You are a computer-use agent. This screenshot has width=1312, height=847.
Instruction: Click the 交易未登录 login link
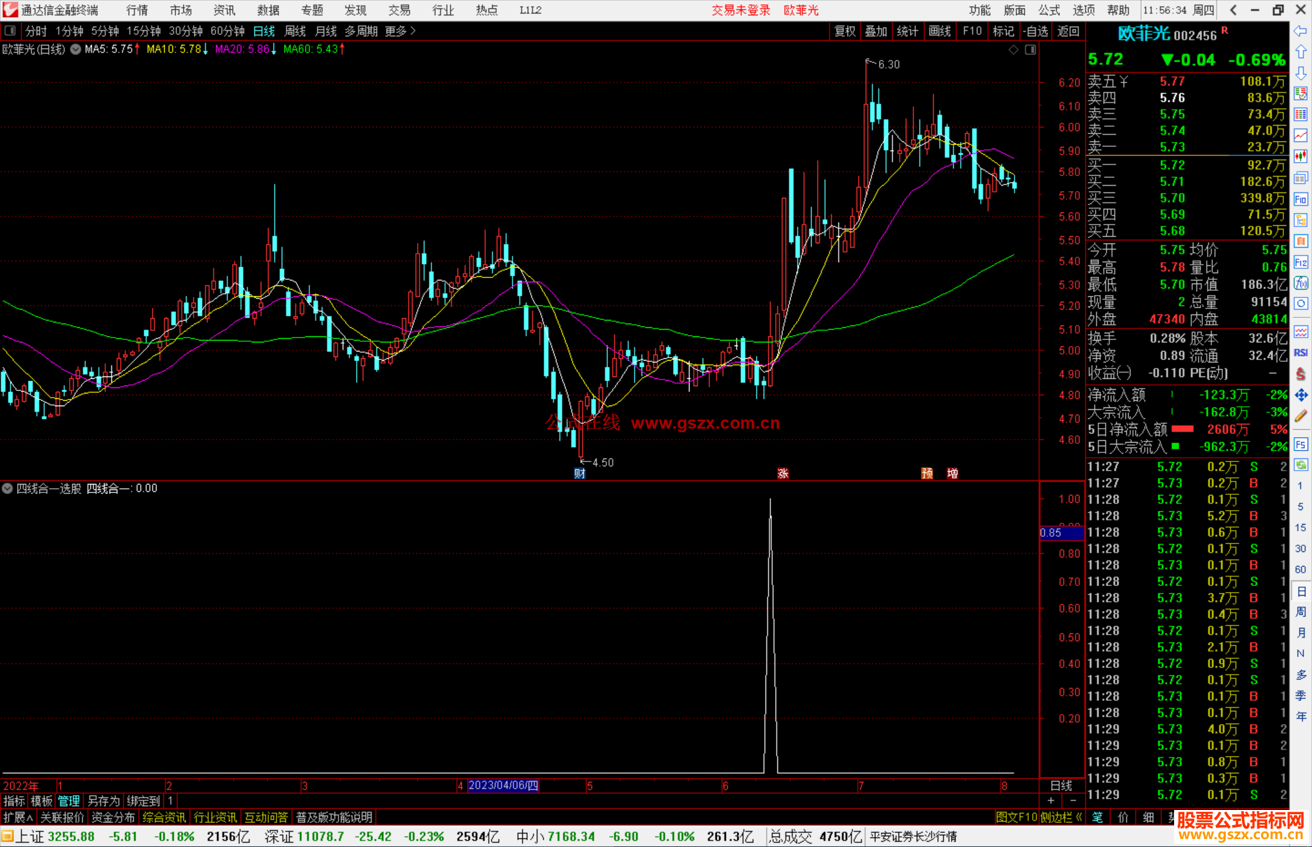coord(740,10)
